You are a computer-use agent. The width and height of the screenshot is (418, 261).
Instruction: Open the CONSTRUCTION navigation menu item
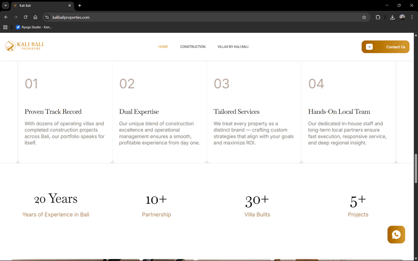[x=193, y=47]
